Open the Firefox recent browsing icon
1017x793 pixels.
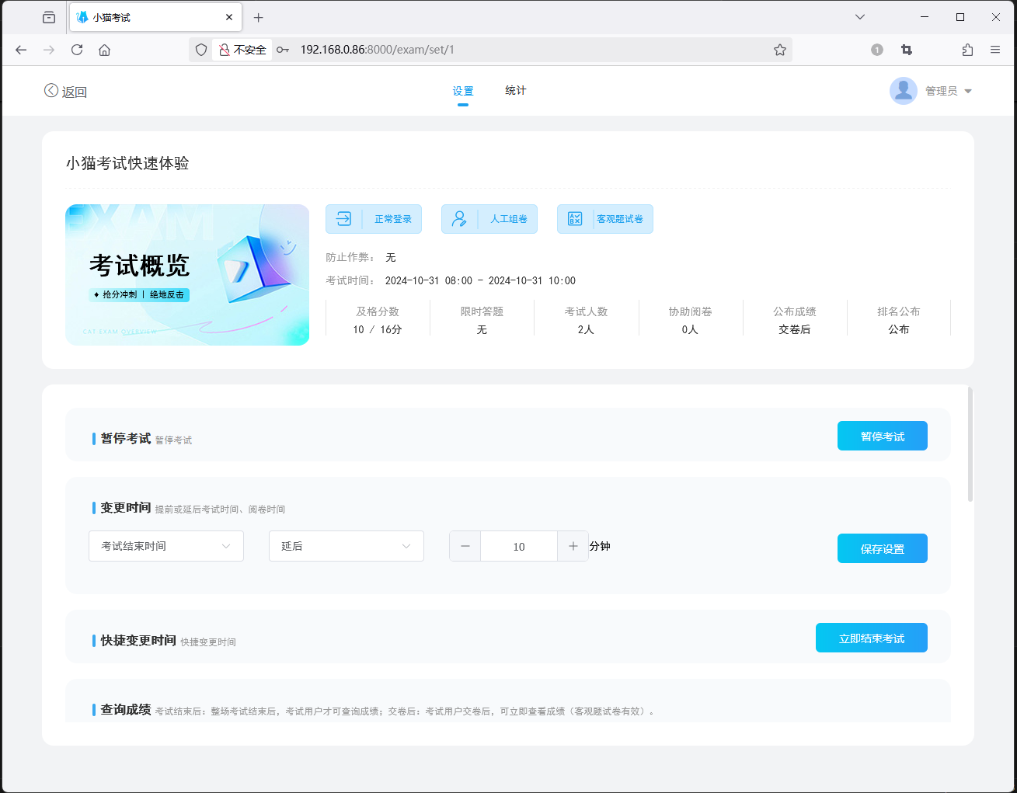click(x=49, y=17)
